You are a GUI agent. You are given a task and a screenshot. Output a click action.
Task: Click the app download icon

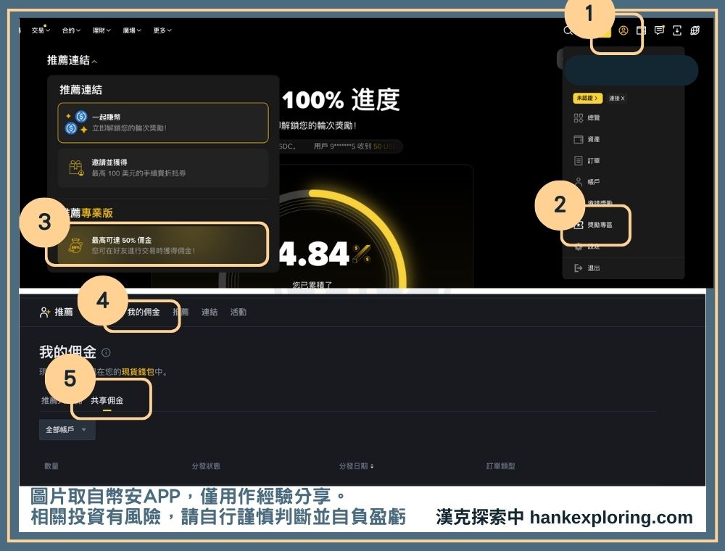(x=676, y=30)
